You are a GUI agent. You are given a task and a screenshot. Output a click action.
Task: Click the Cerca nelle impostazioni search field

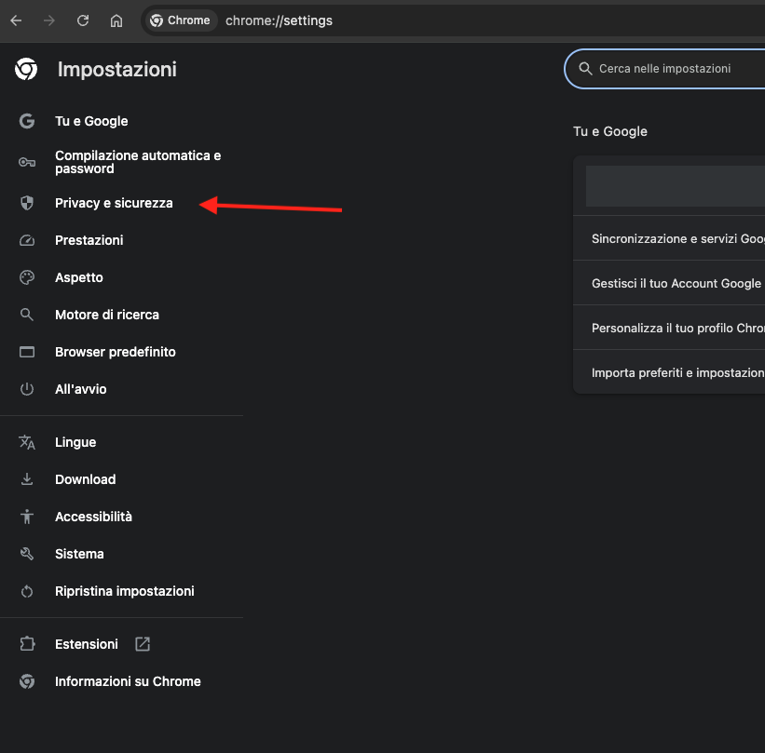[x=664, y=69]
